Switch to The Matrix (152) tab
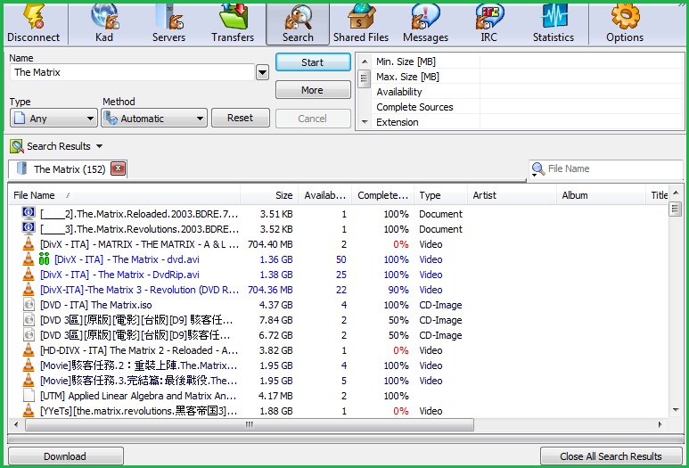 [69, 169]
